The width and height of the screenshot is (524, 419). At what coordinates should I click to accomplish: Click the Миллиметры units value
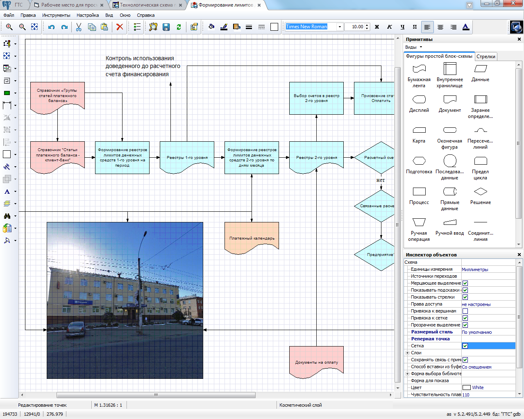475,270
